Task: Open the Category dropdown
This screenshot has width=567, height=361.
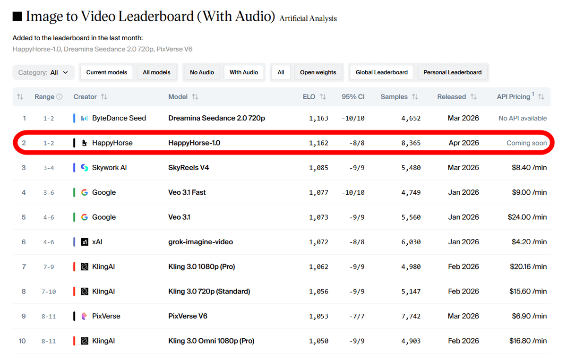Action: point(43,72)
